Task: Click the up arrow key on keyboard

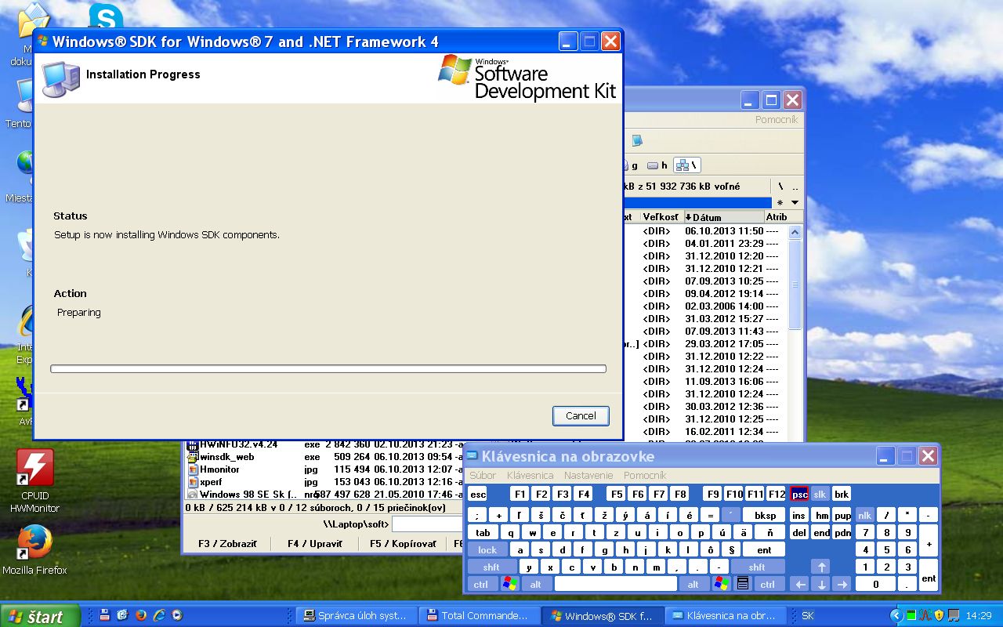Action: [x=820, y=567]
